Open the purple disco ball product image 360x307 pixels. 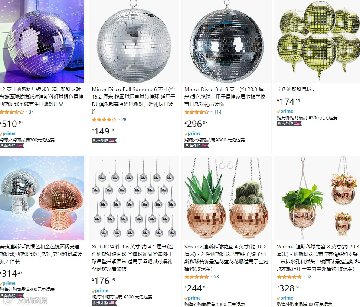pos(42,41)
